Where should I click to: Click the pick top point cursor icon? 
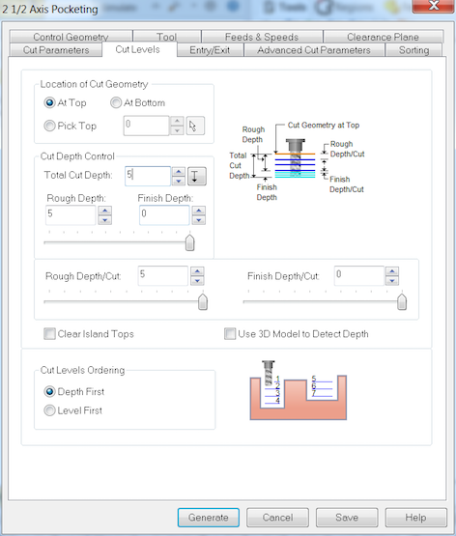coord(195,126)
